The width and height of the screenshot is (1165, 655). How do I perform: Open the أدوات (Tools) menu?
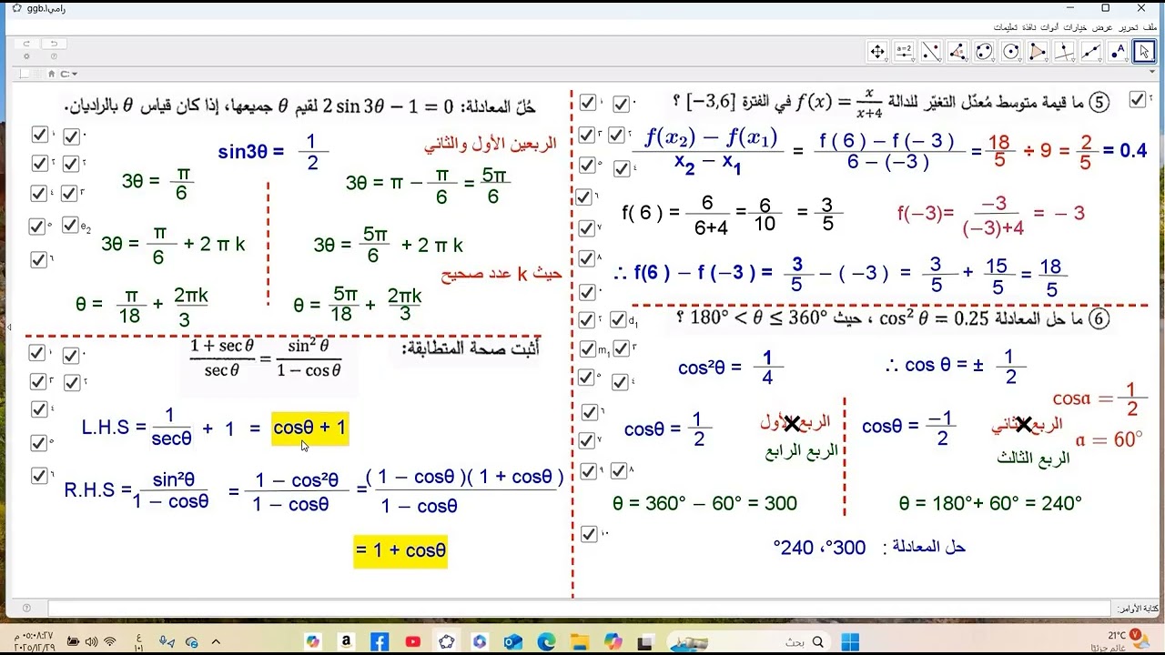[x=1049, y=27]
